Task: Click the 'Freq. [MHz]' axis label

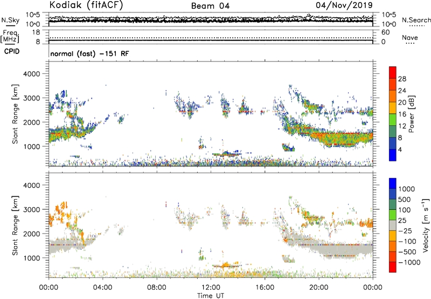Action: (10, 37)
